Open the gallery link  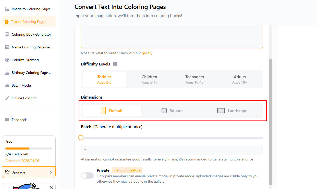point(147,53)
